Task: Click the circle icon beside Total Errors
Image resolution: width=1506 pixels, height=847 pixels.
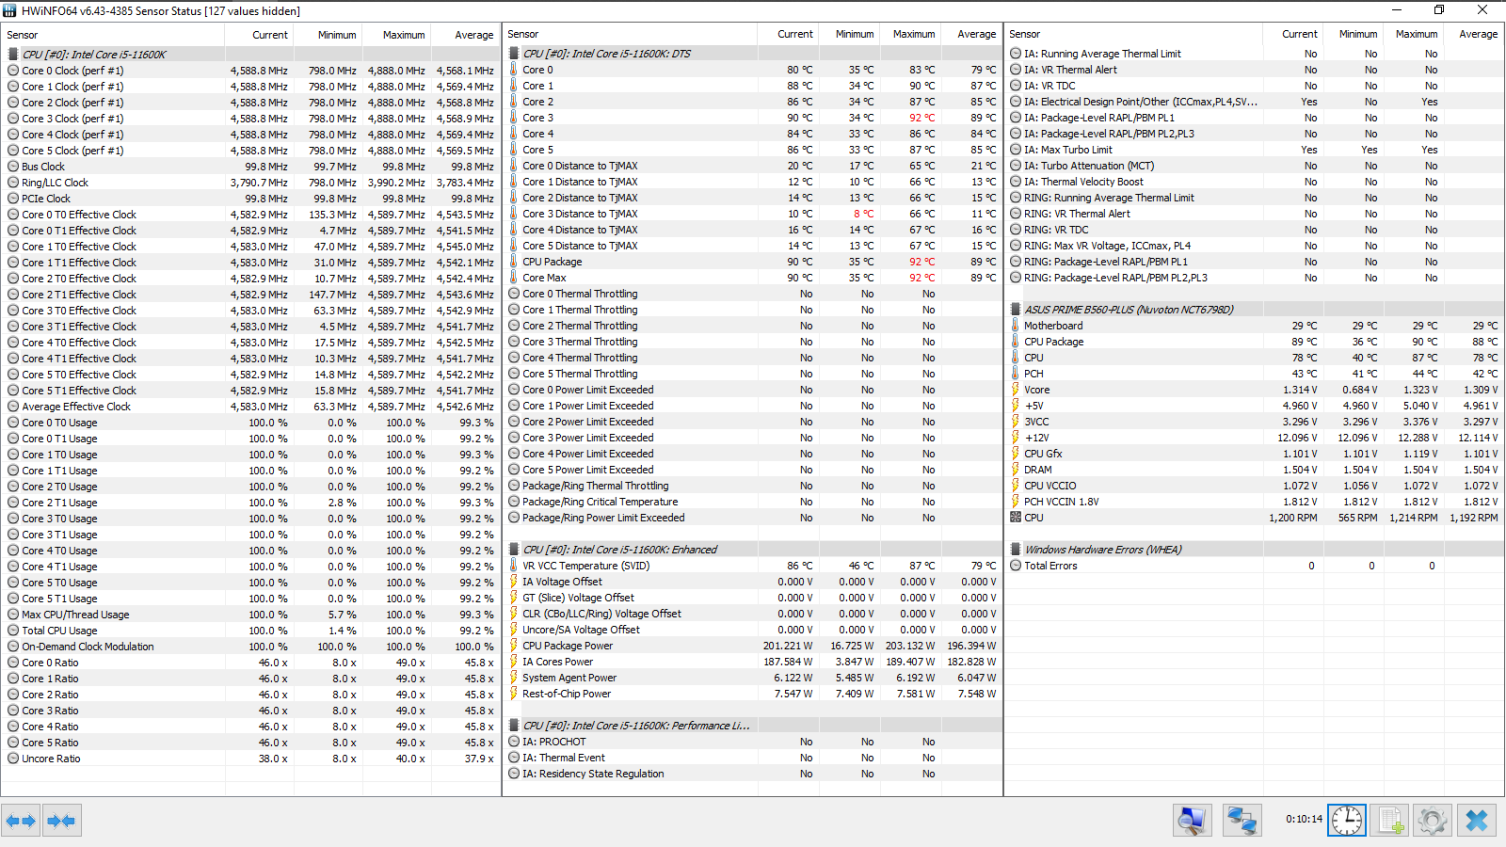Action: [1016, 566]
